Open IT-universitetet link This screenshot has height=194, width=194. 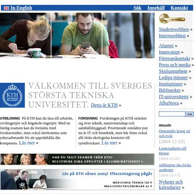[174, 97]
